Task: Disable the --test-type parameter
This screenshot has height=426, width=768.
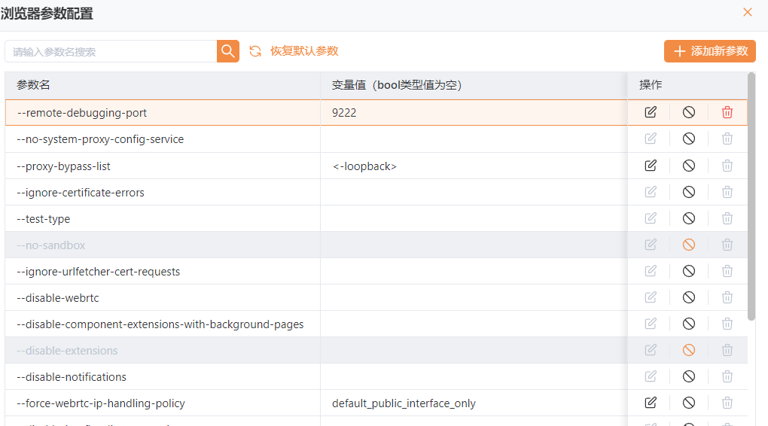Action: (x=689, y=218)
